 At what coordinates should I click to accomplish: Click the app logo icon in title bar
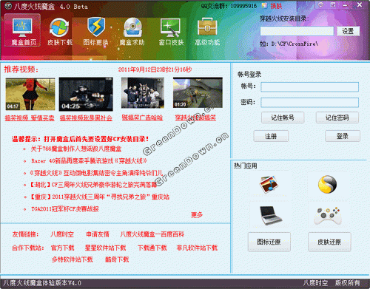click(x=8, y=6)
